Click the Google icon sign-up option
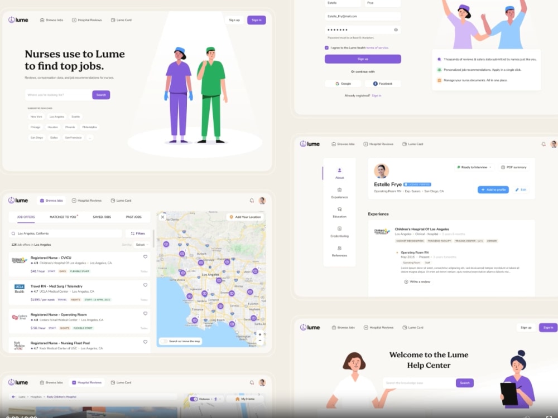This screenshot has width=558, height=418. (x=343, y=84)
